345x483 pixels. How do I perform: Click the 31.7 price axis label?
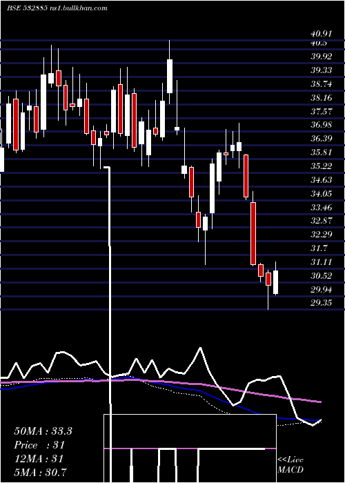point(319,248)
